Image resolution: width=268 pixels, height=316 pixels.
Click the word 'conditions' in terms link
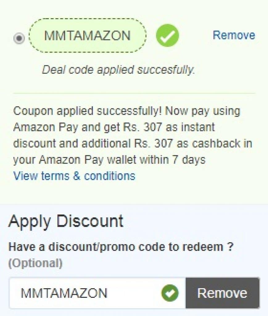[x=109, y=176]
